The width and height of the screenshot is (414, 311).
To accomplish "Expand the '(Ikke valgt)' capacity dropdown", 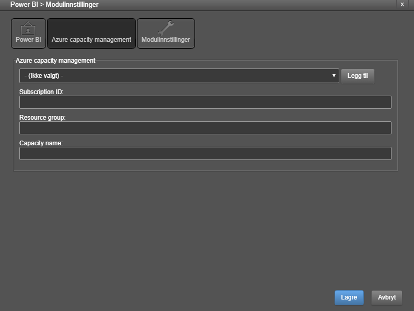I will [x=179, y=76].
